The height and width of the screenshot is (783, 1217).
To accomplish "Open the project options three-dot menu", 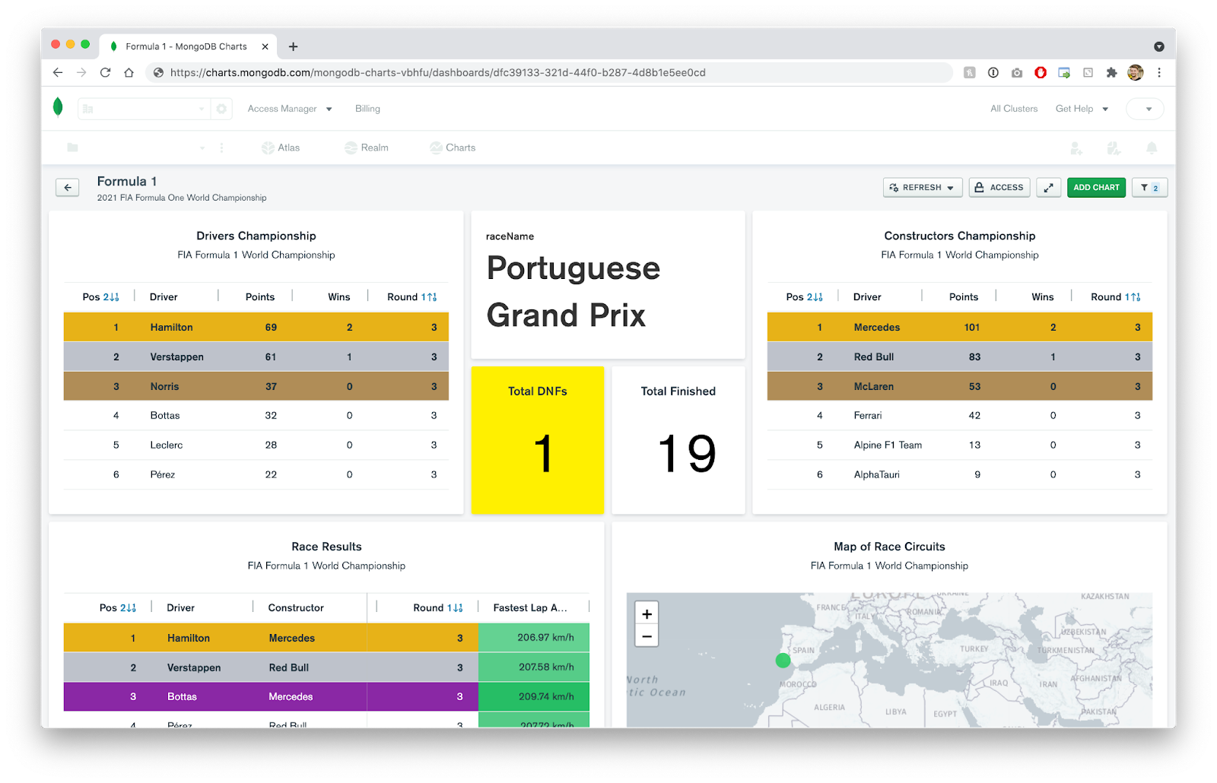I will coord(222,147).
